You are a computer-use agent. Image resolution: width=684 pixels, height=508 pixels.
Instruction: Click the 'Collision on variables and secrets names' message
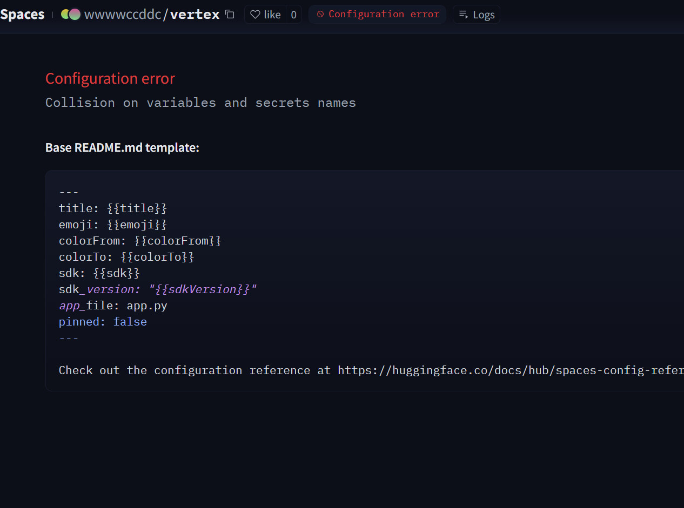click(x=200, y=103)
